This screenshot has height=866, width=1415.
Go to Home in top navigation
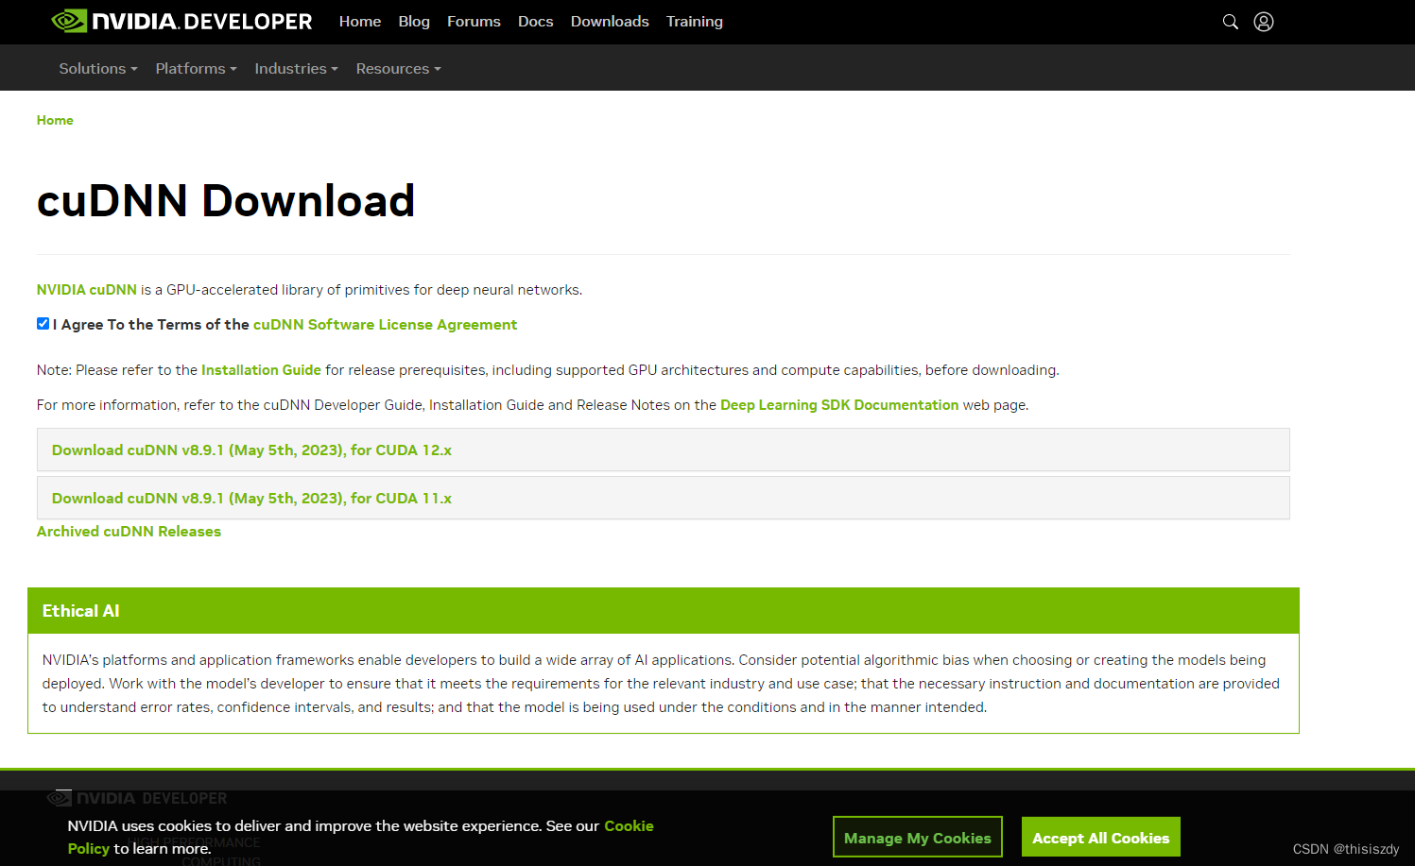(x=360, y=21)
